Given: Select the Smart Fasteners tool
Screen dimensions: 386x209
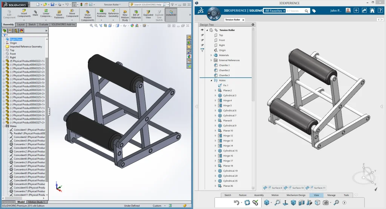Looking at the screenshot, I should 59,14.
